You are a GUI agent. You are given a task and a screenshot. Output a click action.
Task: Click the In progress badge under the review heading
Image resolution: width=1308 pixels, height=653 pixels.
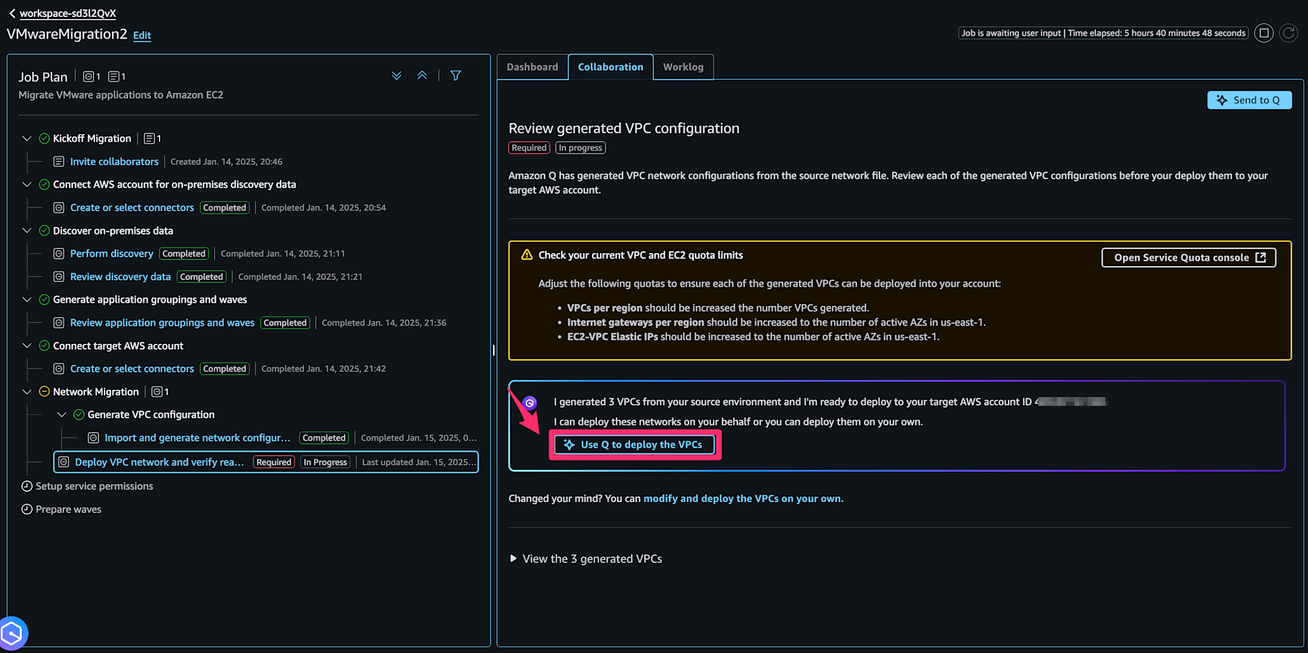pos(580,148)
